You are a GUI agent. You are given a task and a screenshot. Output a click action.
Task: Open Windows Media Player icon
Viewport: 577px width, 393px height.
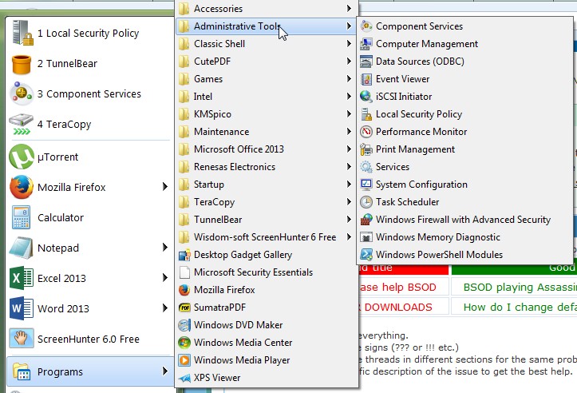184,360
